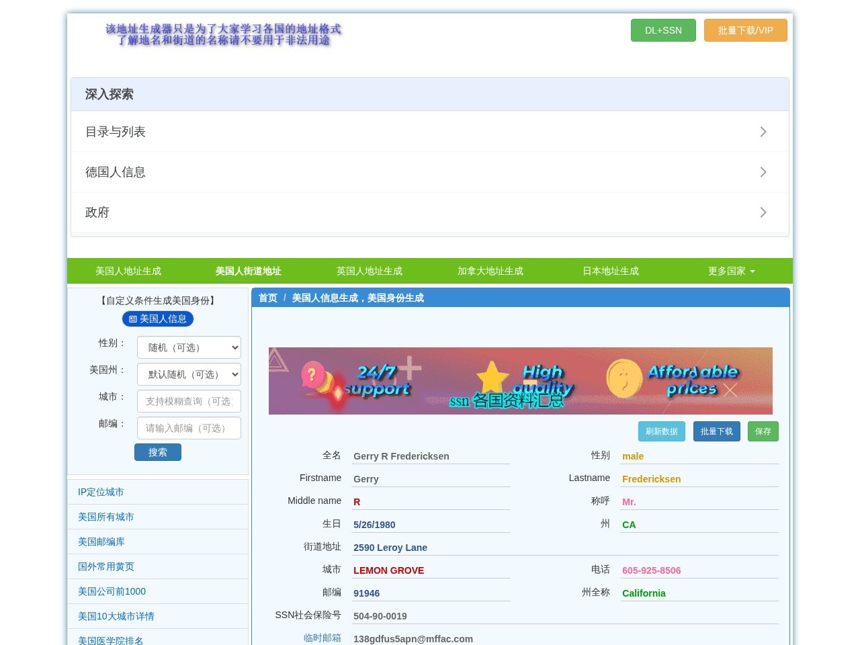Viewport: 860px width, 645px height.
Task: Open the 性别 dropdown selector
Action: [x=189, y=347]
